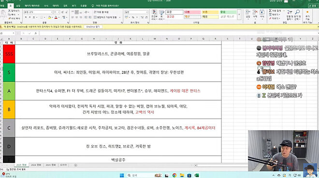
Task: Increase font size icon
Action: [x=62, y=12]
